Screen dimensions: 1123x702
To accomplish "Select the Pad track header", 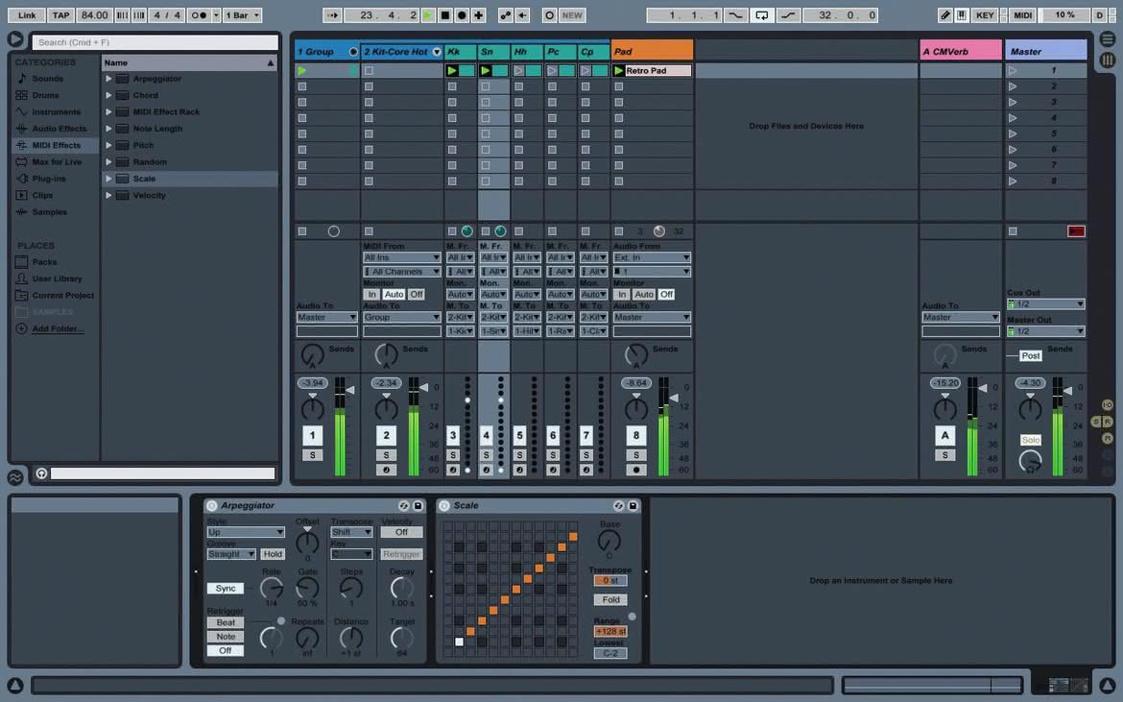I will point(652,52).
